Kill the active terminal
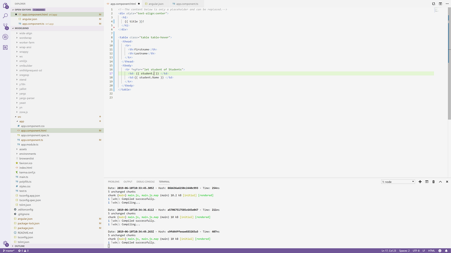451x253 pixels. point(433,181)
